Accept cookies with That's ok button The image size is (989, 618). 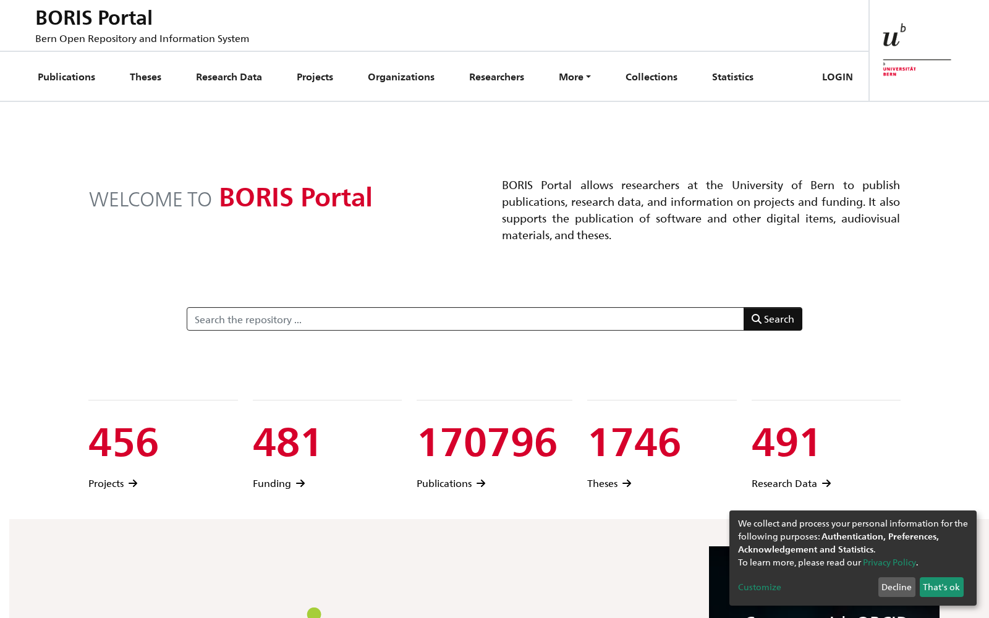click(941, 587)
